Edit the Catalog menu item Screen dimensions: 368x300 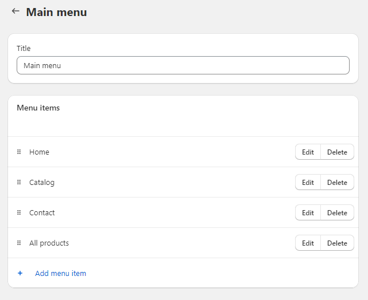point(308,182)
